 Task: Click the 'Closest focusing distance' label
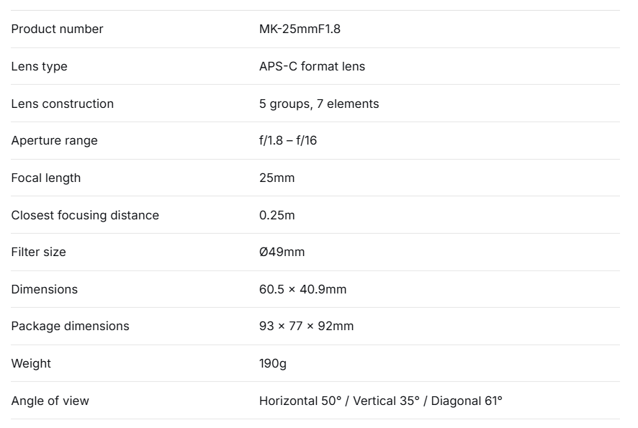[x=85, y=216]
